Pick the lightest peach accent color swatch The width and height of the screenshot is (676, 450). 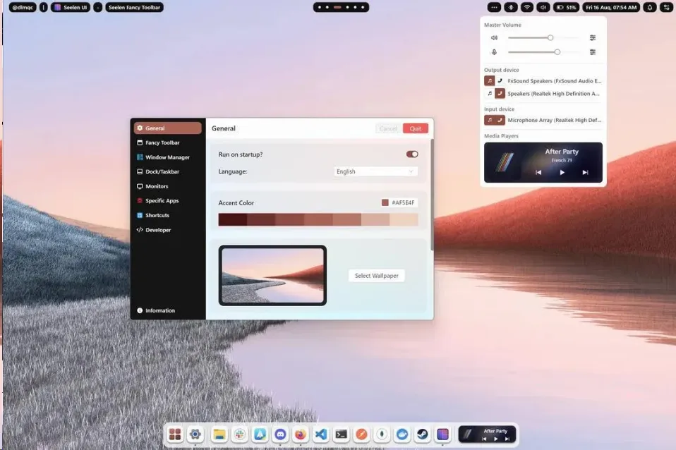click(x=404, y=219)
